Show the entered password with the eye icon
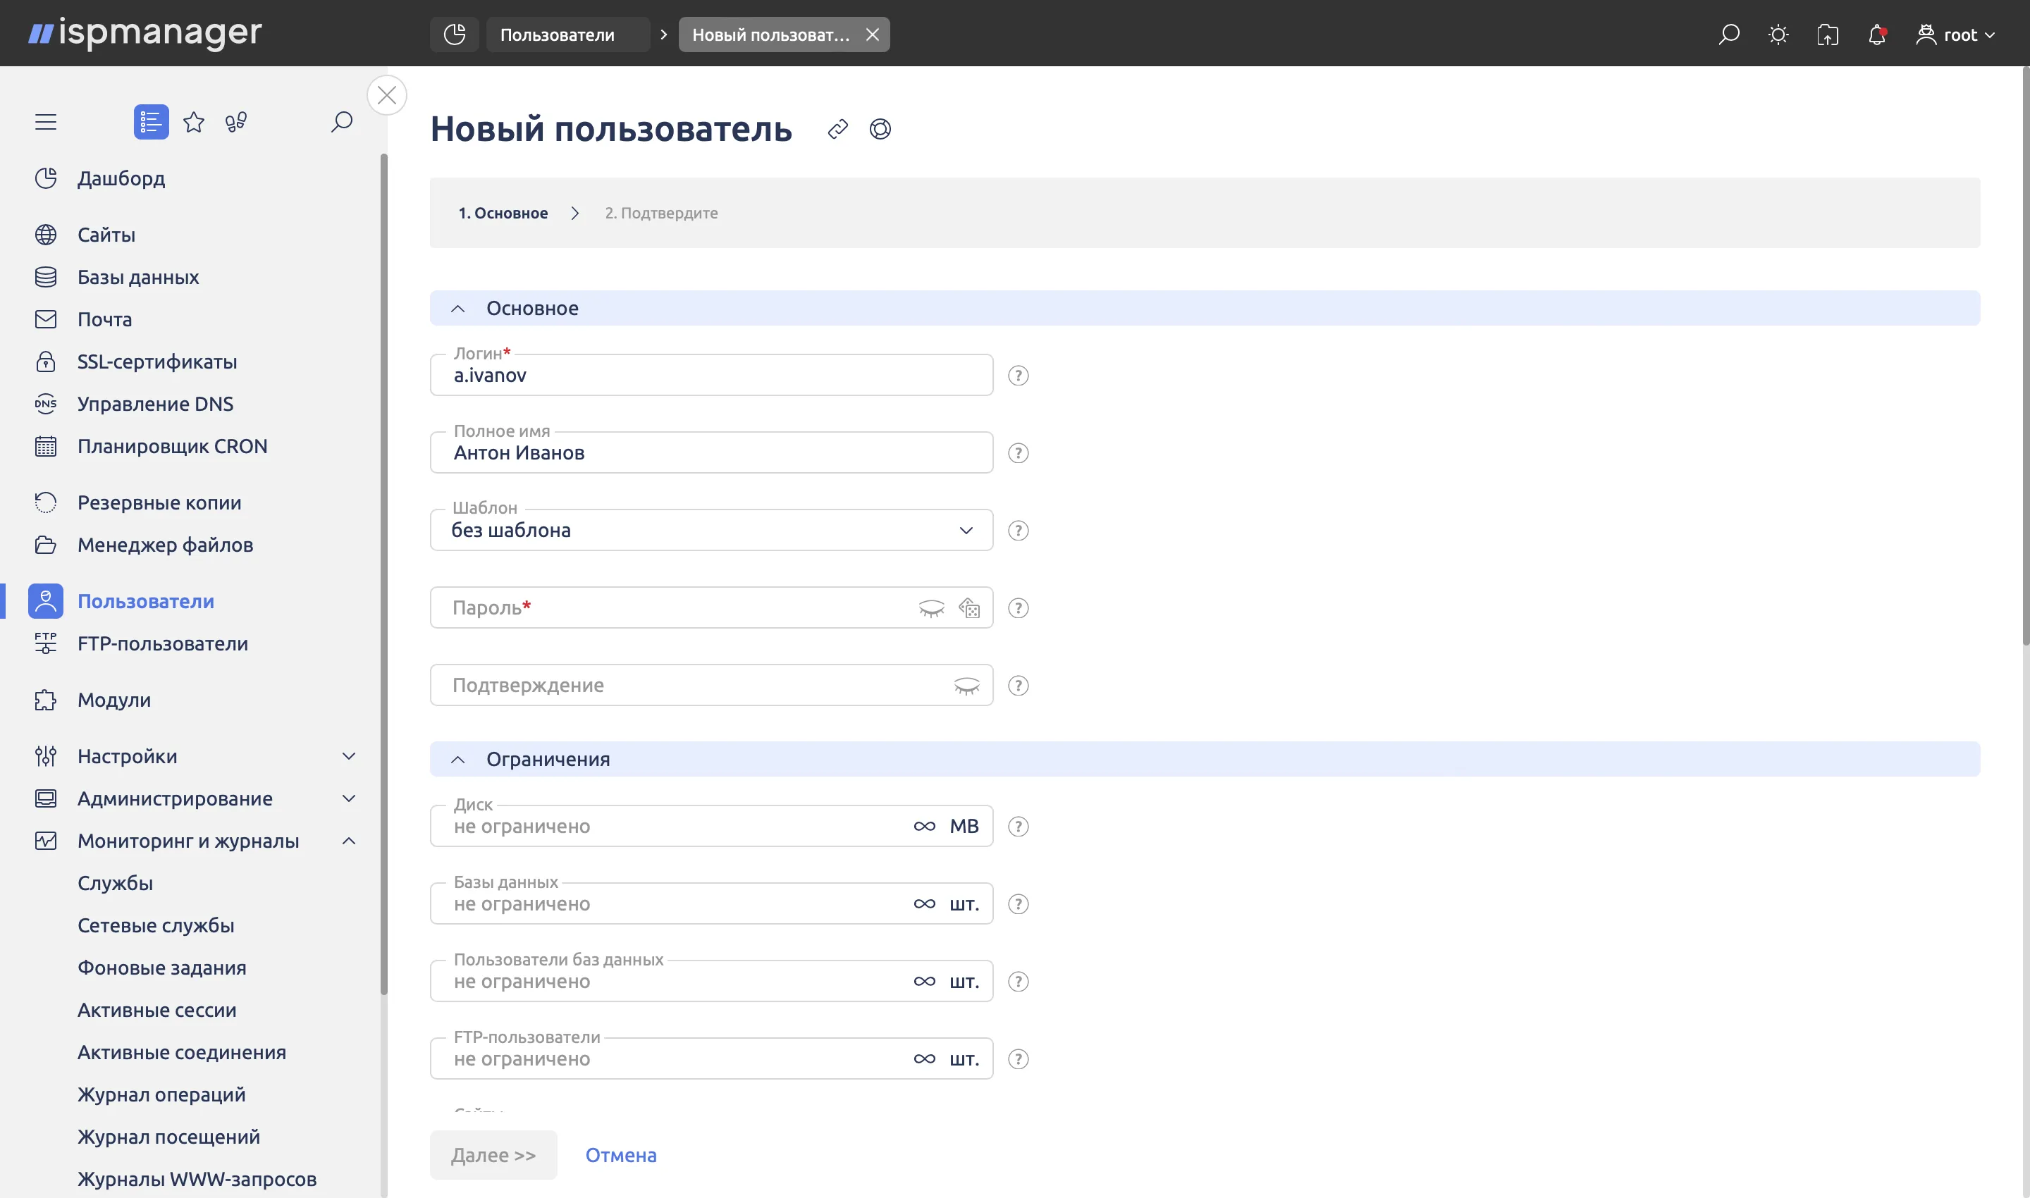2030x1198 pixels. [931, 608]
